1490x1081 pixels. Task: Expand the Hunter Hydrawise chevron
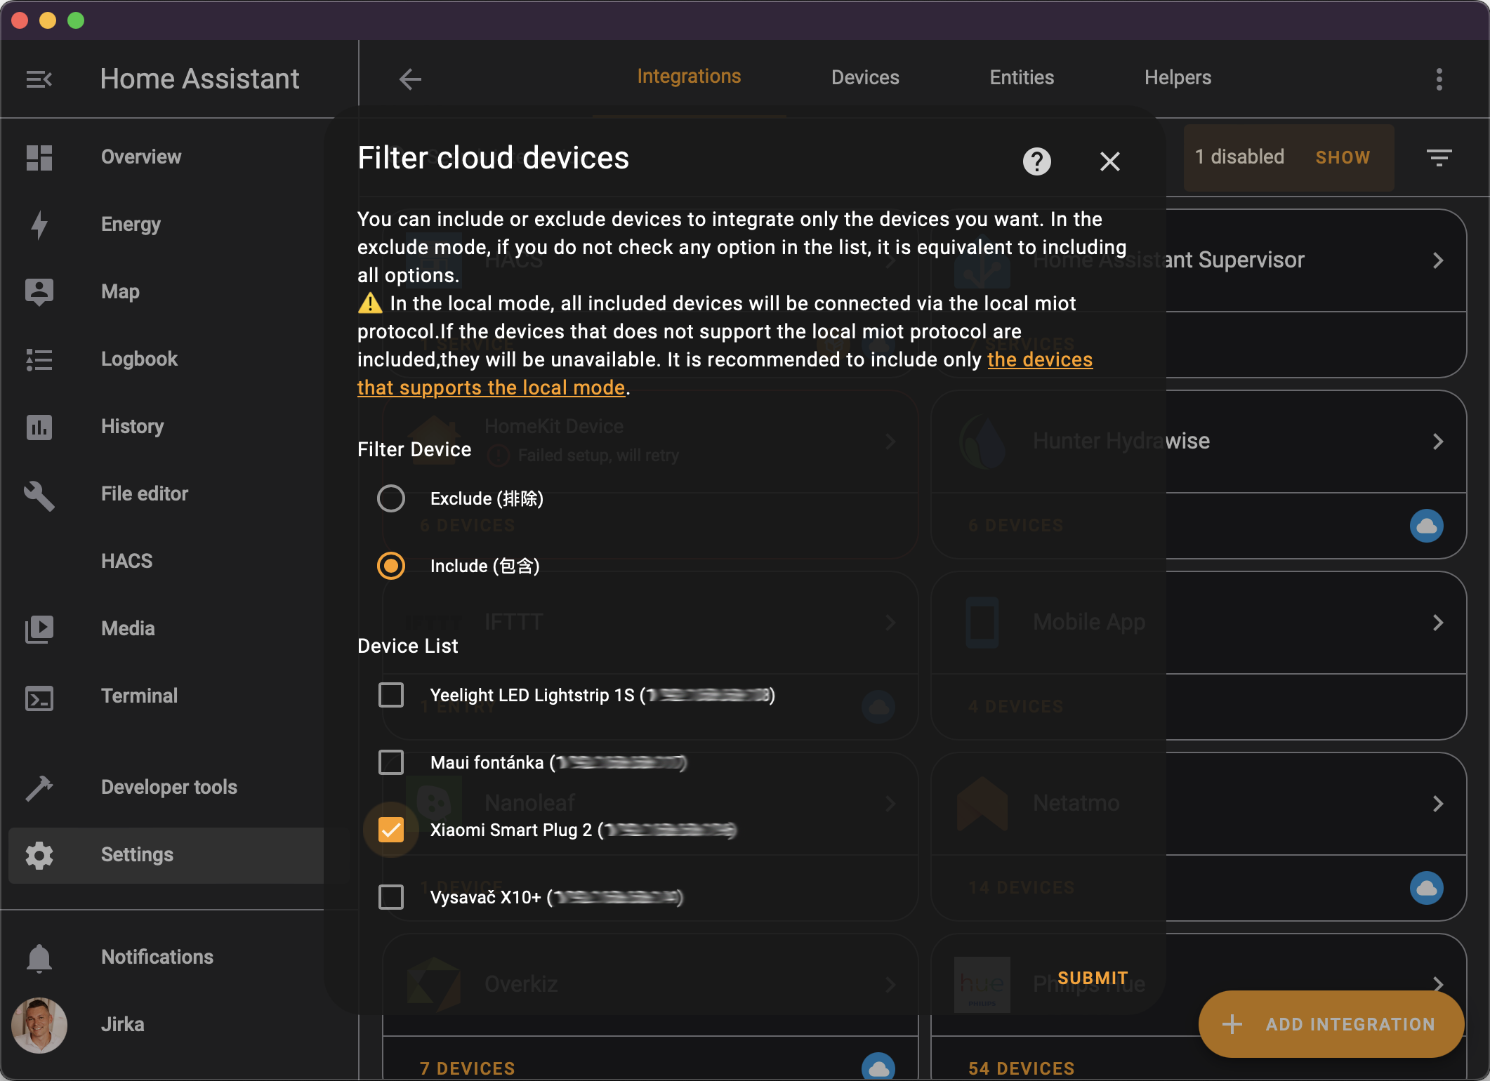[x=1438, y=442]
